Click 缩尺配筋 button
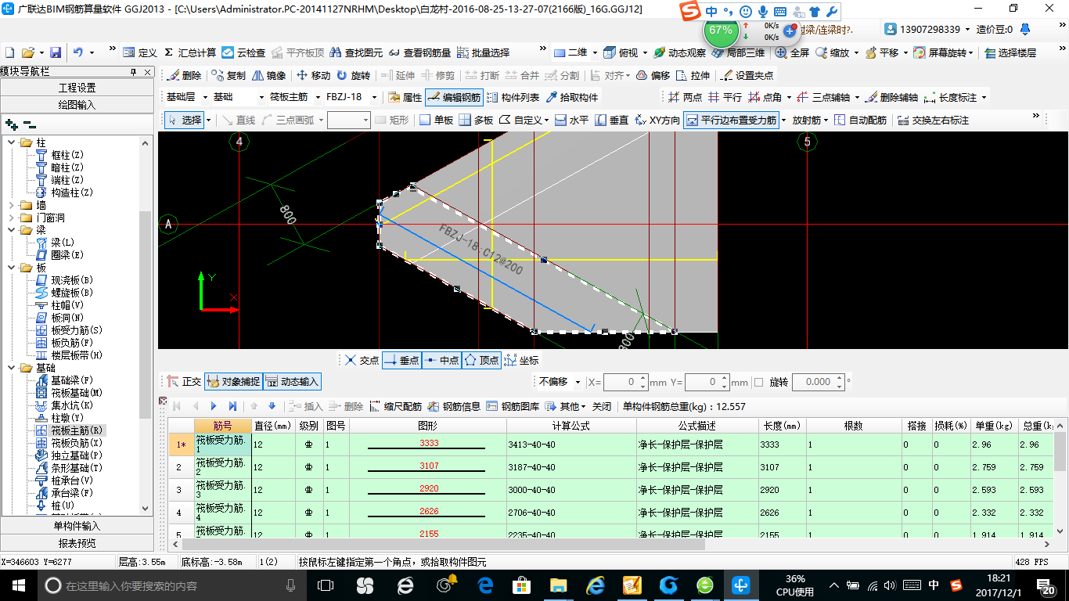The height and width of the screenshot is (601, 1069). (396, 406)
